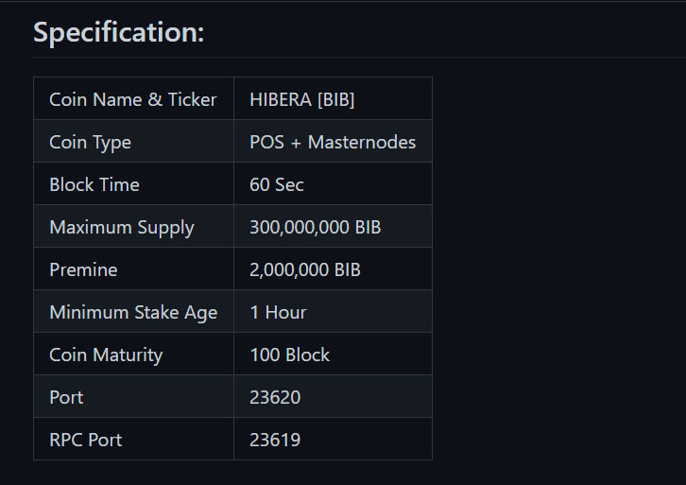Click the Specification heading
Image resolution: width=686 pixels, height=485 pixels.
click(118, 32)
